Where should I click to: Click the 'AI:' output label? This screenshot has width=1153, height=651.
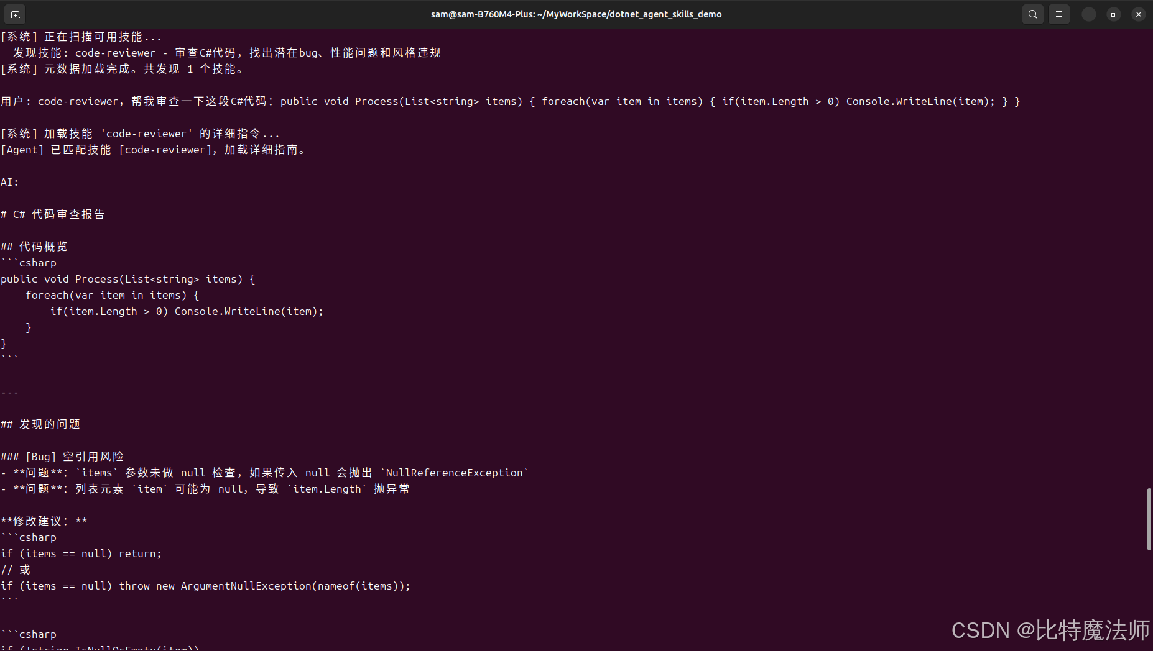[10, 182]
